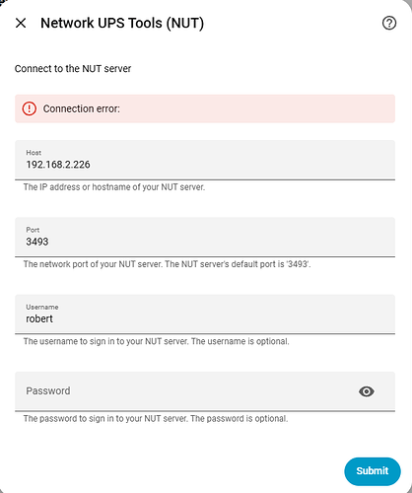Click the Host helper text about IP address
Screen dimensions: 412x493
pos(114,187)
